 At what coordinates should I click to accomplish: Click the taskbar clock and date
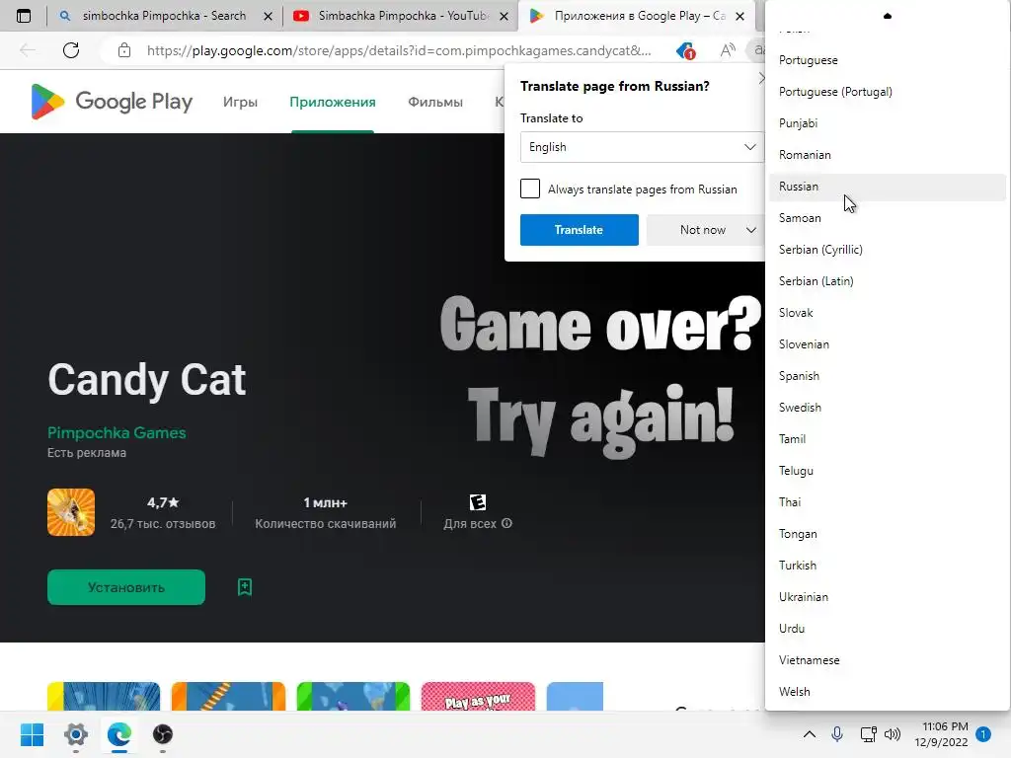[x=941, y=734]
